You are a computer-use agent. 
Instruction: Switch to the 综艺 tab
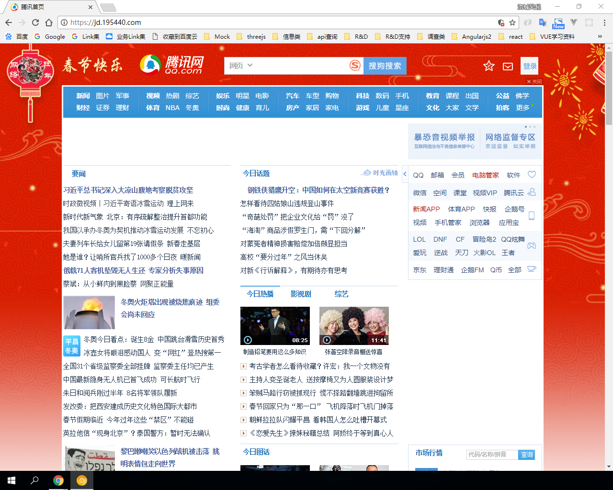pyautogui.click(x=341, y=294)
